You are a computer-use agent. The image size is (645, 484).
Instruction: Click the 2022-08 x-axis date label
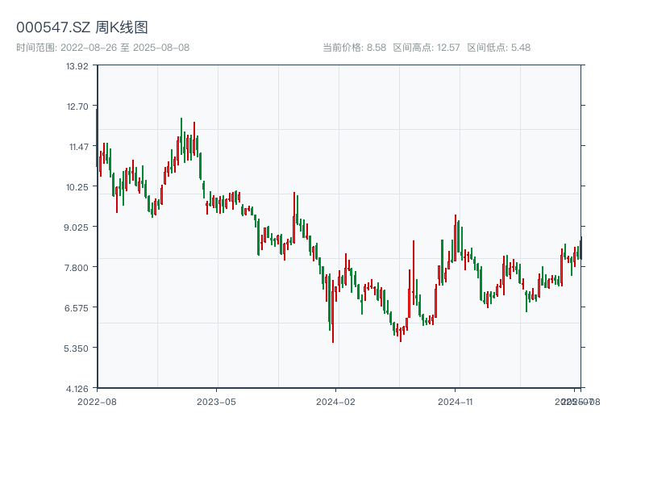click(x=96, y=401)
